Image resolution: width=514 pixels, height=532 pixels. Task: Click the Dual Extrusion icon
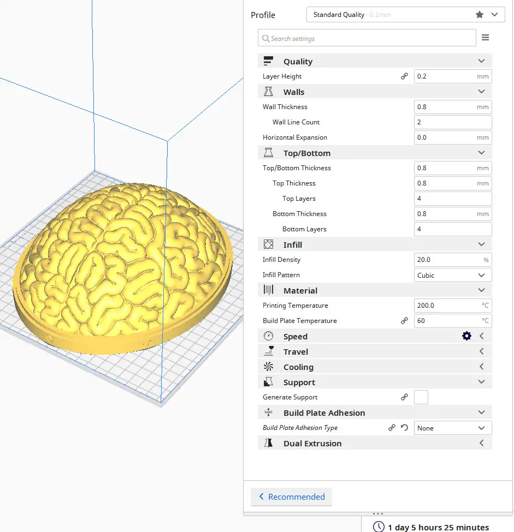(268, 443)
